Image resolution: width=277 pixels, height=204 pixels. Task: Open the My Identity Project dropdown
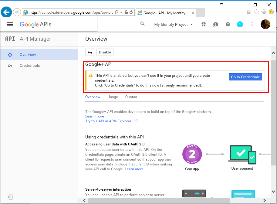click(173, 24)
